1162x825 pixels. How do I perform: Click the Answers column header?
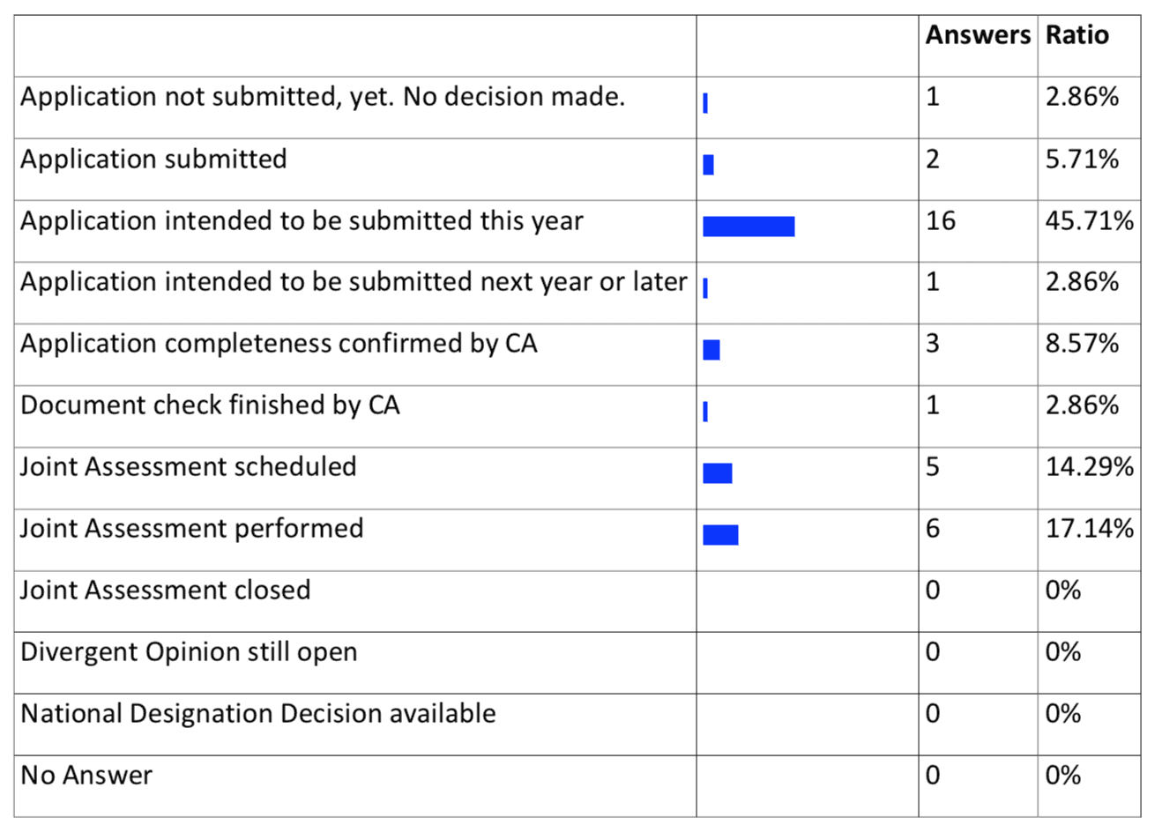[977, 35]
